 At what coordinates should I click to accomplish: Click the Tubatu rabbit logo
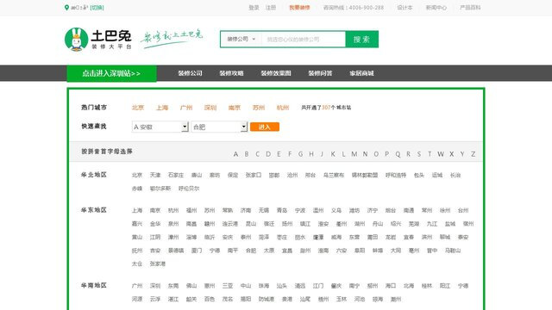pyautogui.click(x=77, y=40)
